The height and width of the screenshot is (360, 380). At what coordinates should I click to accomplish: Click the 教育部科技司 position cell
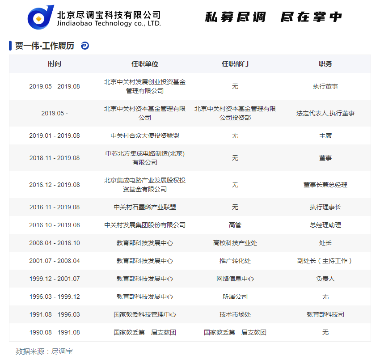[x=325, y=314]
